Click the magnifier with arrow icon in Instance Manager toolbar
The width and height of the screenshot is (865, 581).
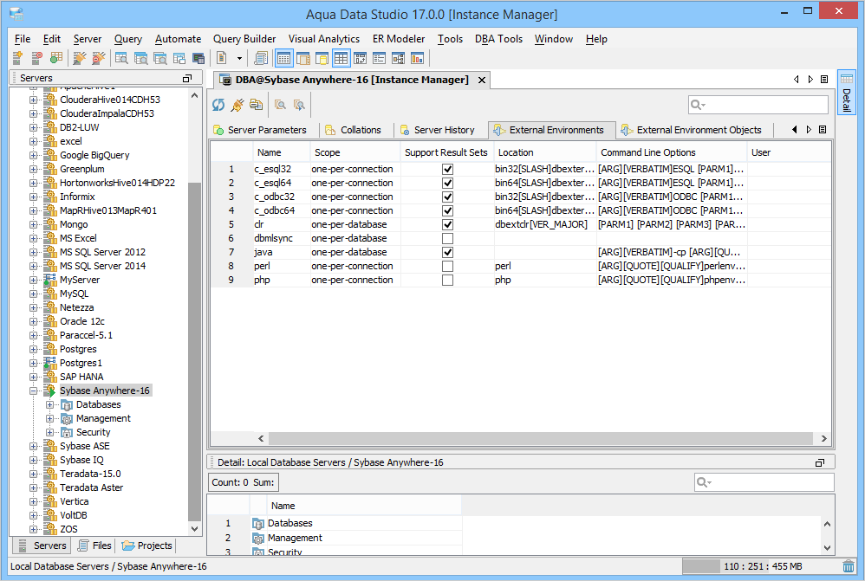click(299, 105)
